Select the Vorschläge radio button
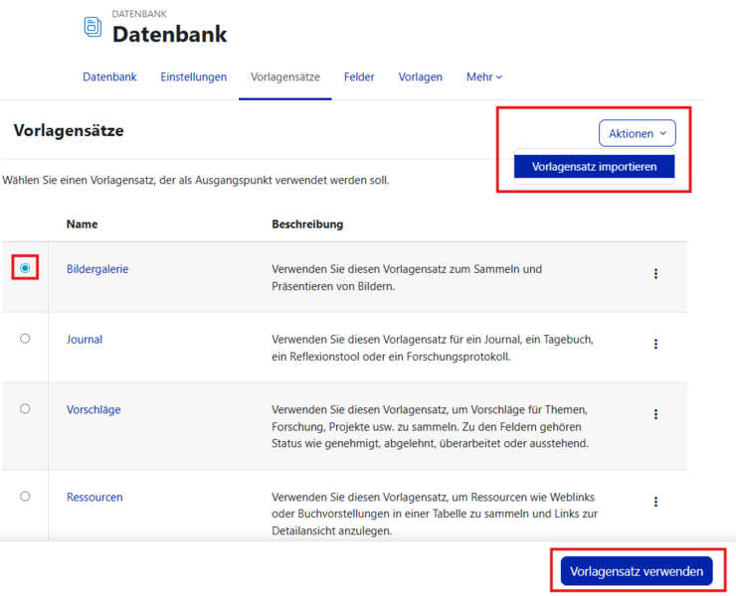Viewport: 736px width, 596px height. click(25, 408)
